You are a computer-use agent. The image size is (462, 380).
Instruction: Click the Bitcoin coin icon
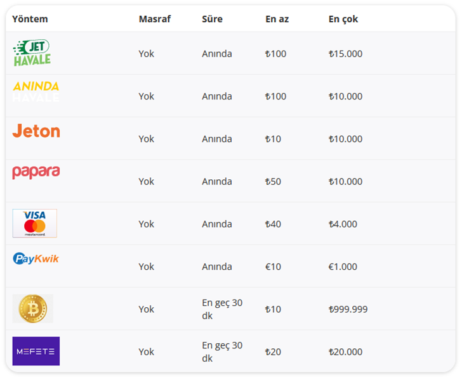(x=33, y=308)
